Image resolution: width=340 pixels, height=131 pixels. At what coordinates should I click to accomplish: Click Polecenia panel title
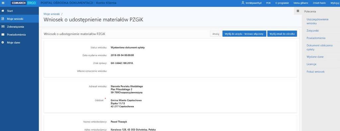tap(310, 12)
